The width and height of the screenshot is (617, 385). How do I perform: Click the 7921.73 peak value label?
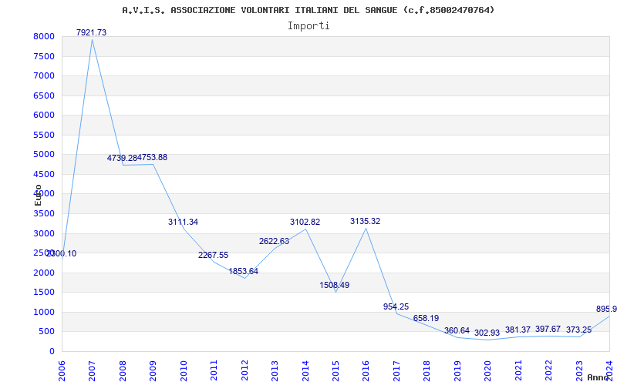point(91,32)
